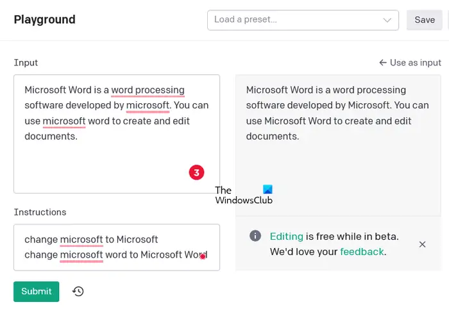Open the Load a preset dropdown
The height and width of the screenshot is (309, 449).
coord(303,20)
